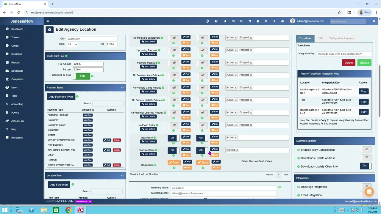
Task: Bookmark this page with the star icon
Action: [x=339, y=12]
